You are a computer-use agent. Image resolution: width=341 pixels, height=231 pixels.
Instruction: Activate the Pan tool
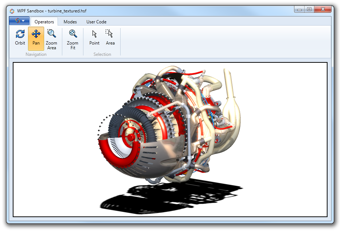click(x=36, y=38)
